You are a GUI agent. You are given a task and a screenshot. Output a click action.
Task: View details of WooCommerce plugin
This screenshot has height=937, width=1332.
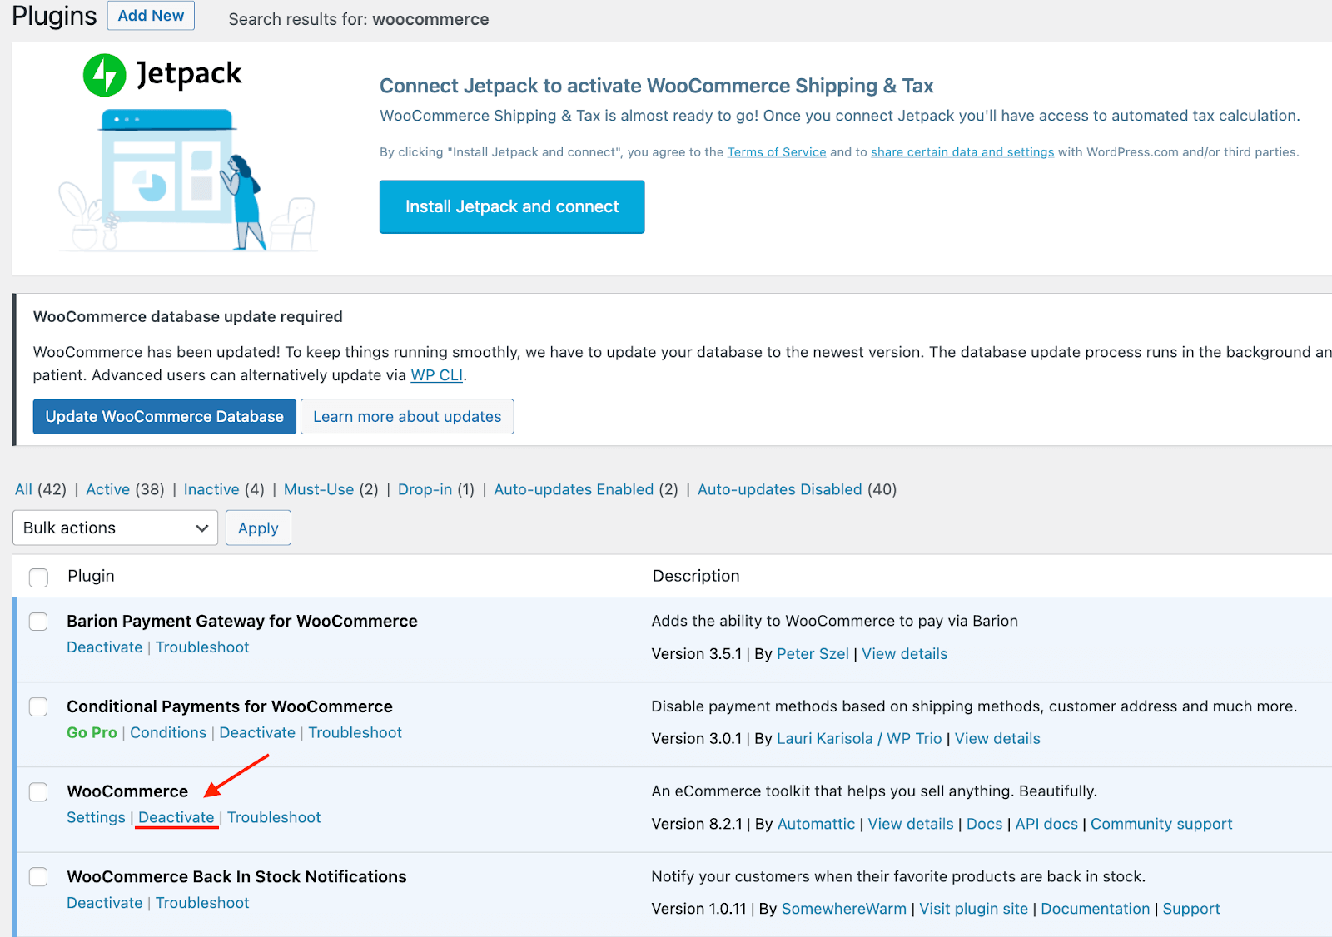pos(911,824)
